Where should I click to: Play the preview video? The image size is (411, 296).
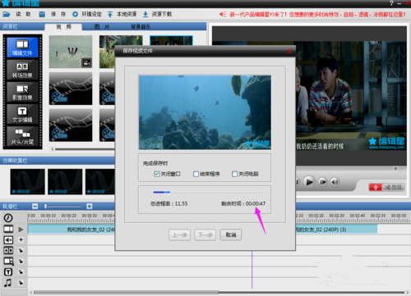(x=309, y=182)
